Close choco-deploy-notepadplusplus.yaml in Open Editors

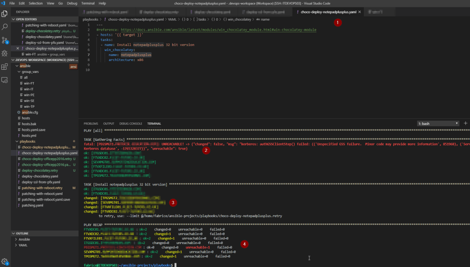coord(18,48)
